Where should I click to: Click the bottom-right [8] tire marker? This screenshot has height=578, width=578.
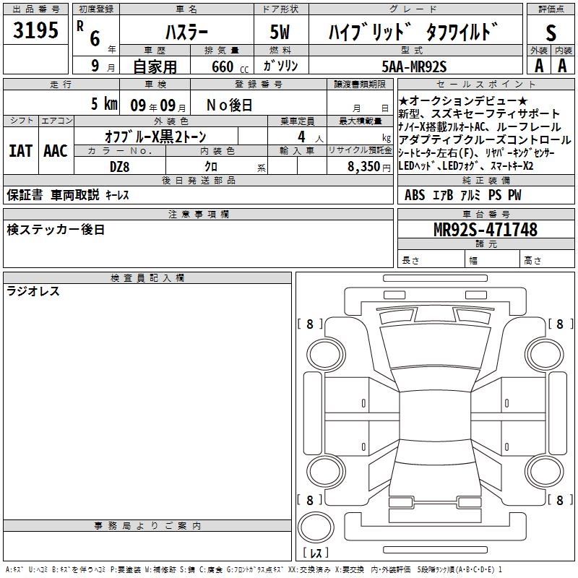560,500
